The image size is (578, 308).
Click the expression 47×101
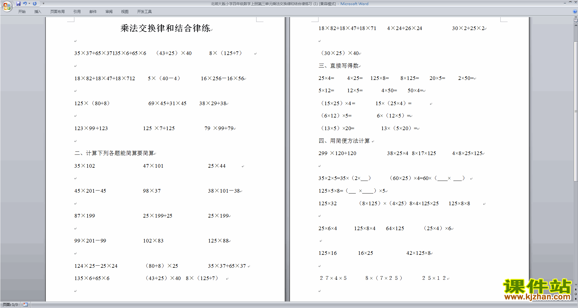pyautogui.click(x=153, y=166)
